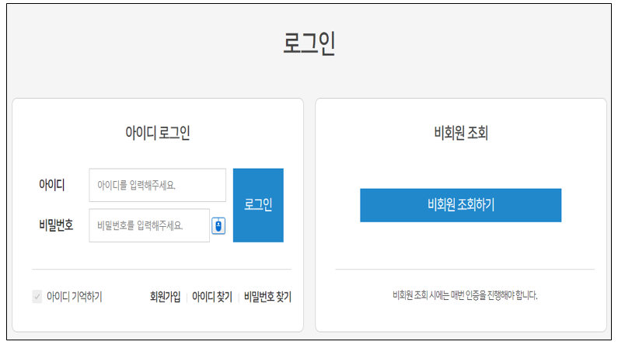Open the 회원가입 link
The height and width of the screenshot is (345, 618).
(x=165, y=297)
